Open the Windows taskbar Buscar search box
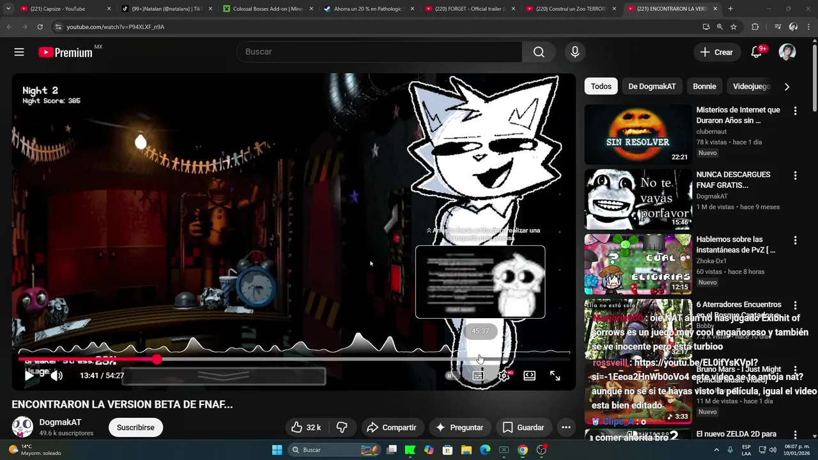 coord(333,450)
